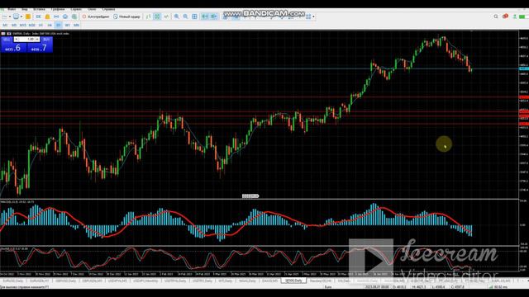
Task: Toggle the Алготрейдинг button
Action: [x=96, y=16]
